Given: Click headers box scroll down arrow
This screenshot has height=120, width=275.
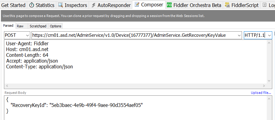Looking at the screenshot, I should (x=269, y=81).
